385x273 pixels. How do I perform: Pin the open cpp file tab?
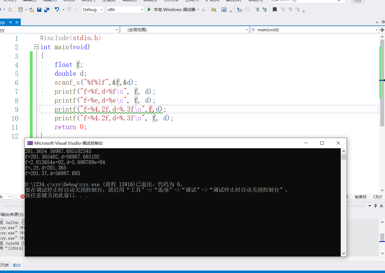(x=11, y=22)
